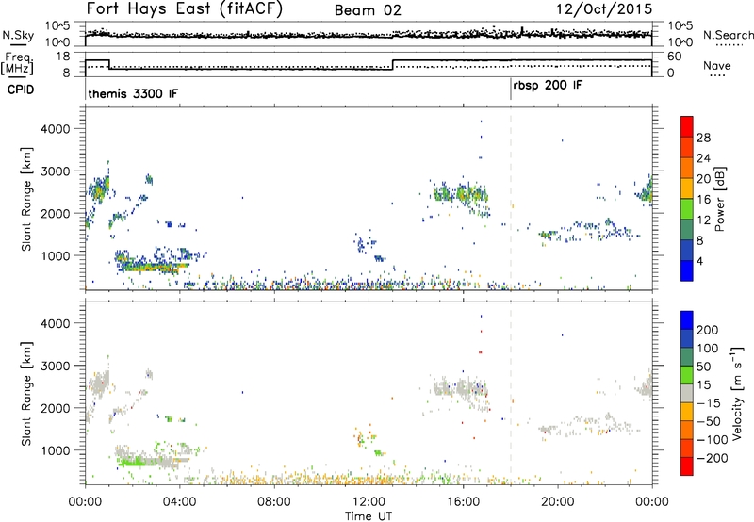This screenshot has width=754, height=522.
Task: Pick the Velocity swatch above 200
Action: pos(687,319)
